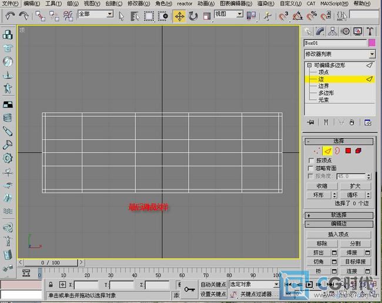Select the Bind to Space Warp tool

(68, 16)
